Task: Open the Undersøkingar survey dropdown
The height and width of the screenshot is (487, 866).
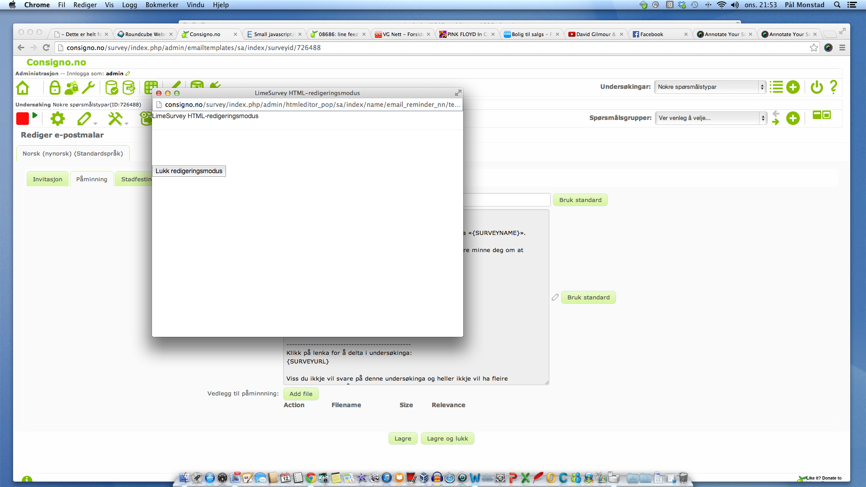Action: (x=710, y=87)
